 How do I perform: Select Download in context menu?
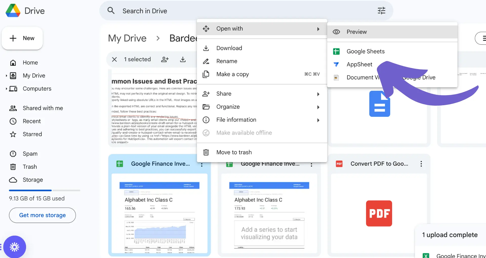pos(262,48)
